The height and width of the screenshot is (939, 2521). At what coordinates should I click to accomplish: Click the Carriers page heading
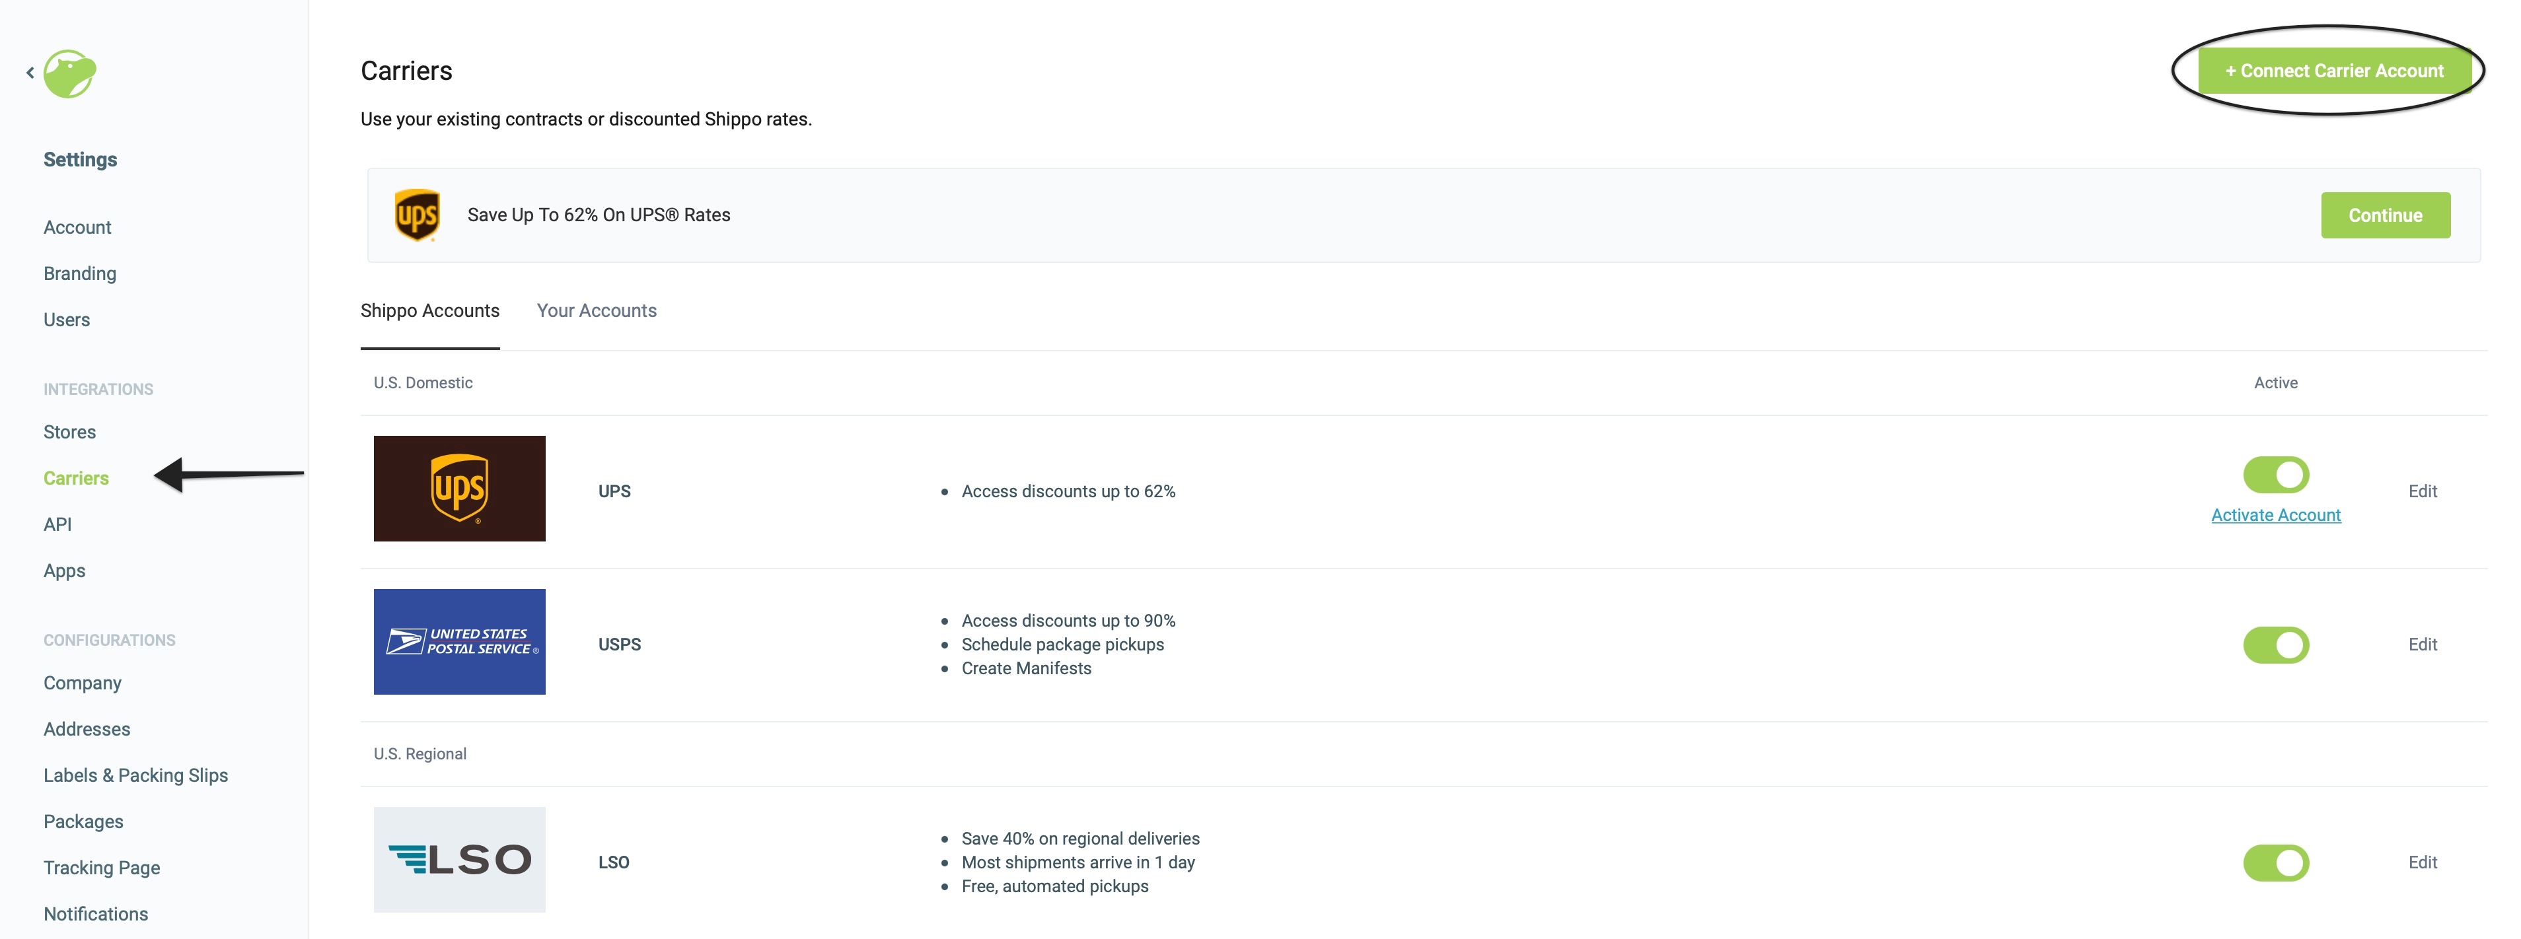[406, 71]
